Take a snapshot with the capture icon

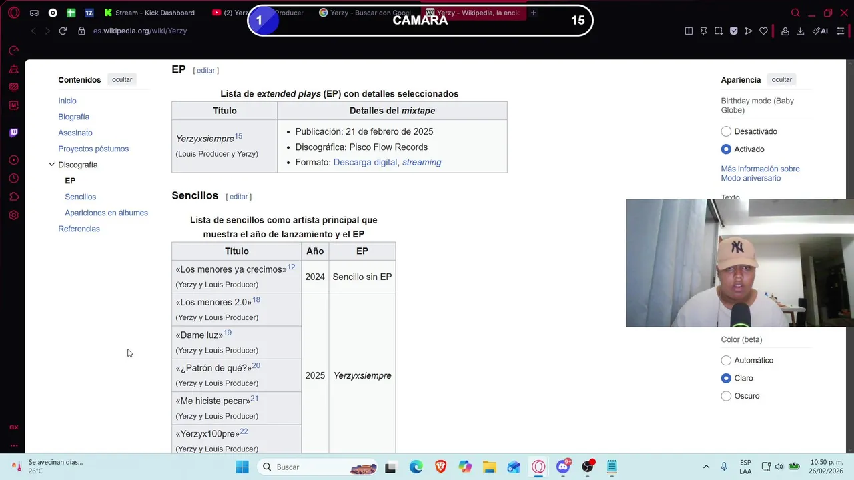point(719,31)
